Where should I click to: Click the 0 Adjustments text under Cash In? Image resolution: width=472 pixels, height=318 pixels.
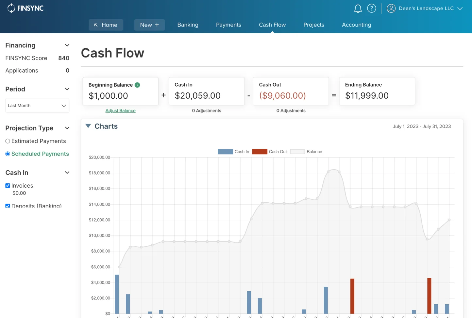(207, 111)
